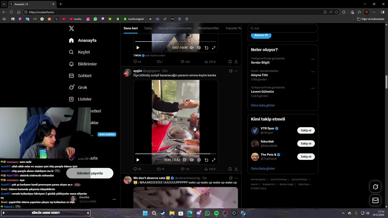
Task: Play aygün's video with play button
Action: click(x=138, y=160)
